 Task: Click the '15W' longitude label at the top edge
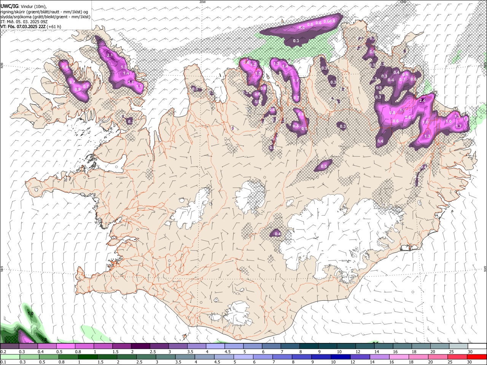coord(403,2)
